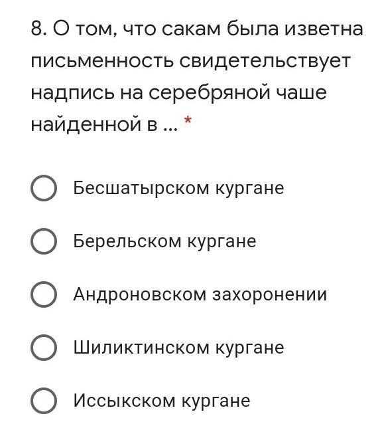Click the red required asterisk
This screenshot has height=448, width=382.
(188, 120)
